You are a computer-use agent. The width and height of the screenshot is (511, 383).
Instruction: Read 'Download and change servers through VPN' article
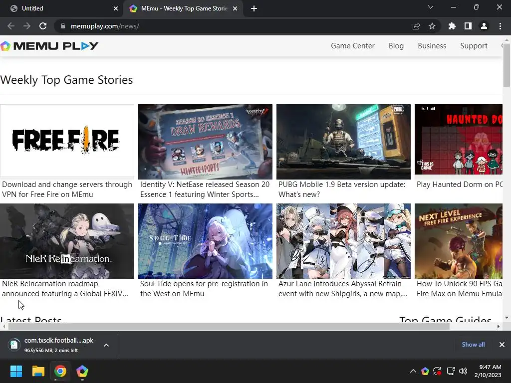tap(67, 189)
